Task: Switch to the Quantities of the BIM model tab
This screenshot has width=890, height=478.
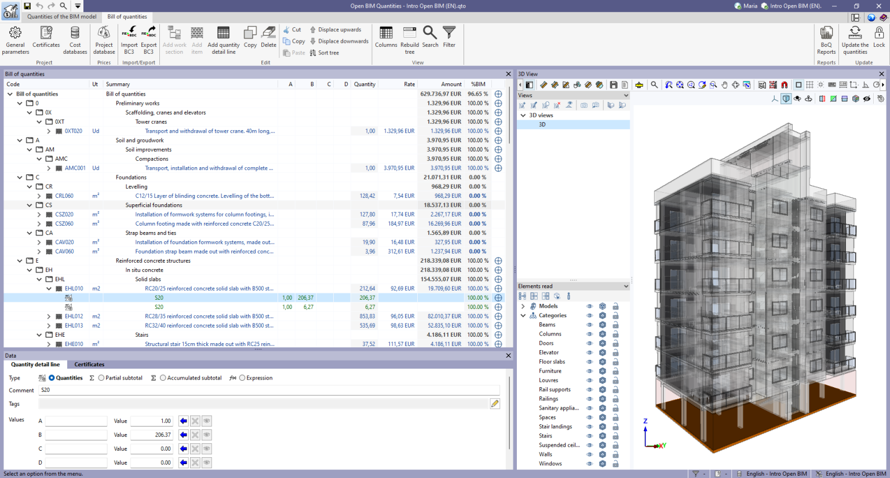Action: 61,17
